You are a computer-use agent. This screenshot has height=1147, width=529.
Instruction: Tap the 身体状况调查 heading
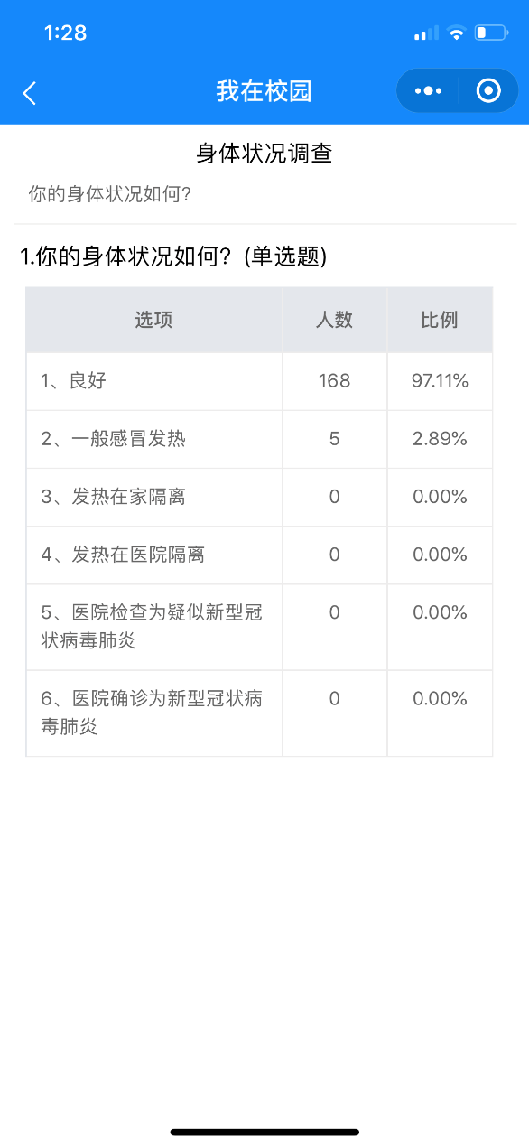coord(264,154)
